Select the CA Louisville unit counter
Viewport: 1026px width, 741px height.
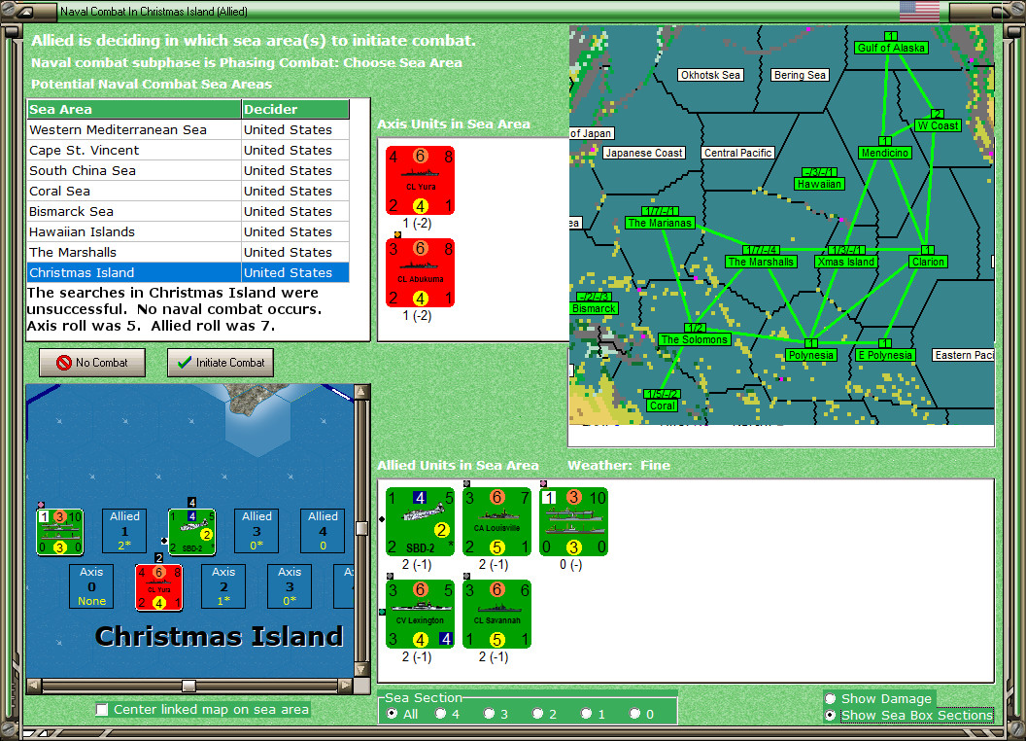pos(496,521)
